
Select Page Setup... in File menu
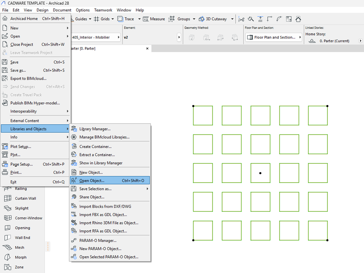click(35, 164)
